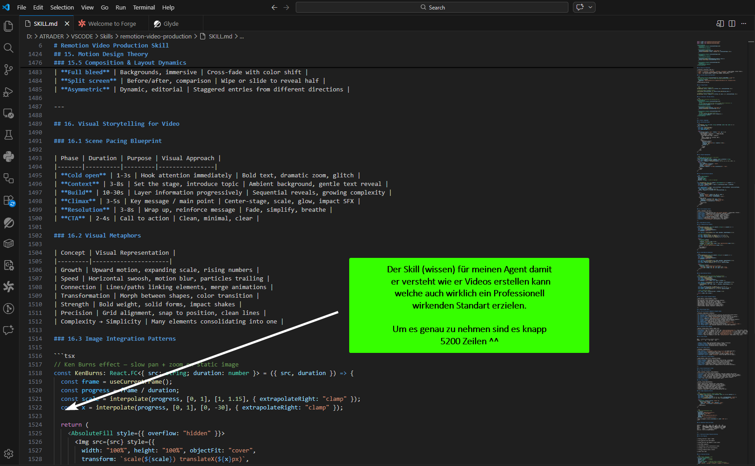Open the Explorer view in activity bar
This screenshot has height=466, width=755.
[9, 26]
